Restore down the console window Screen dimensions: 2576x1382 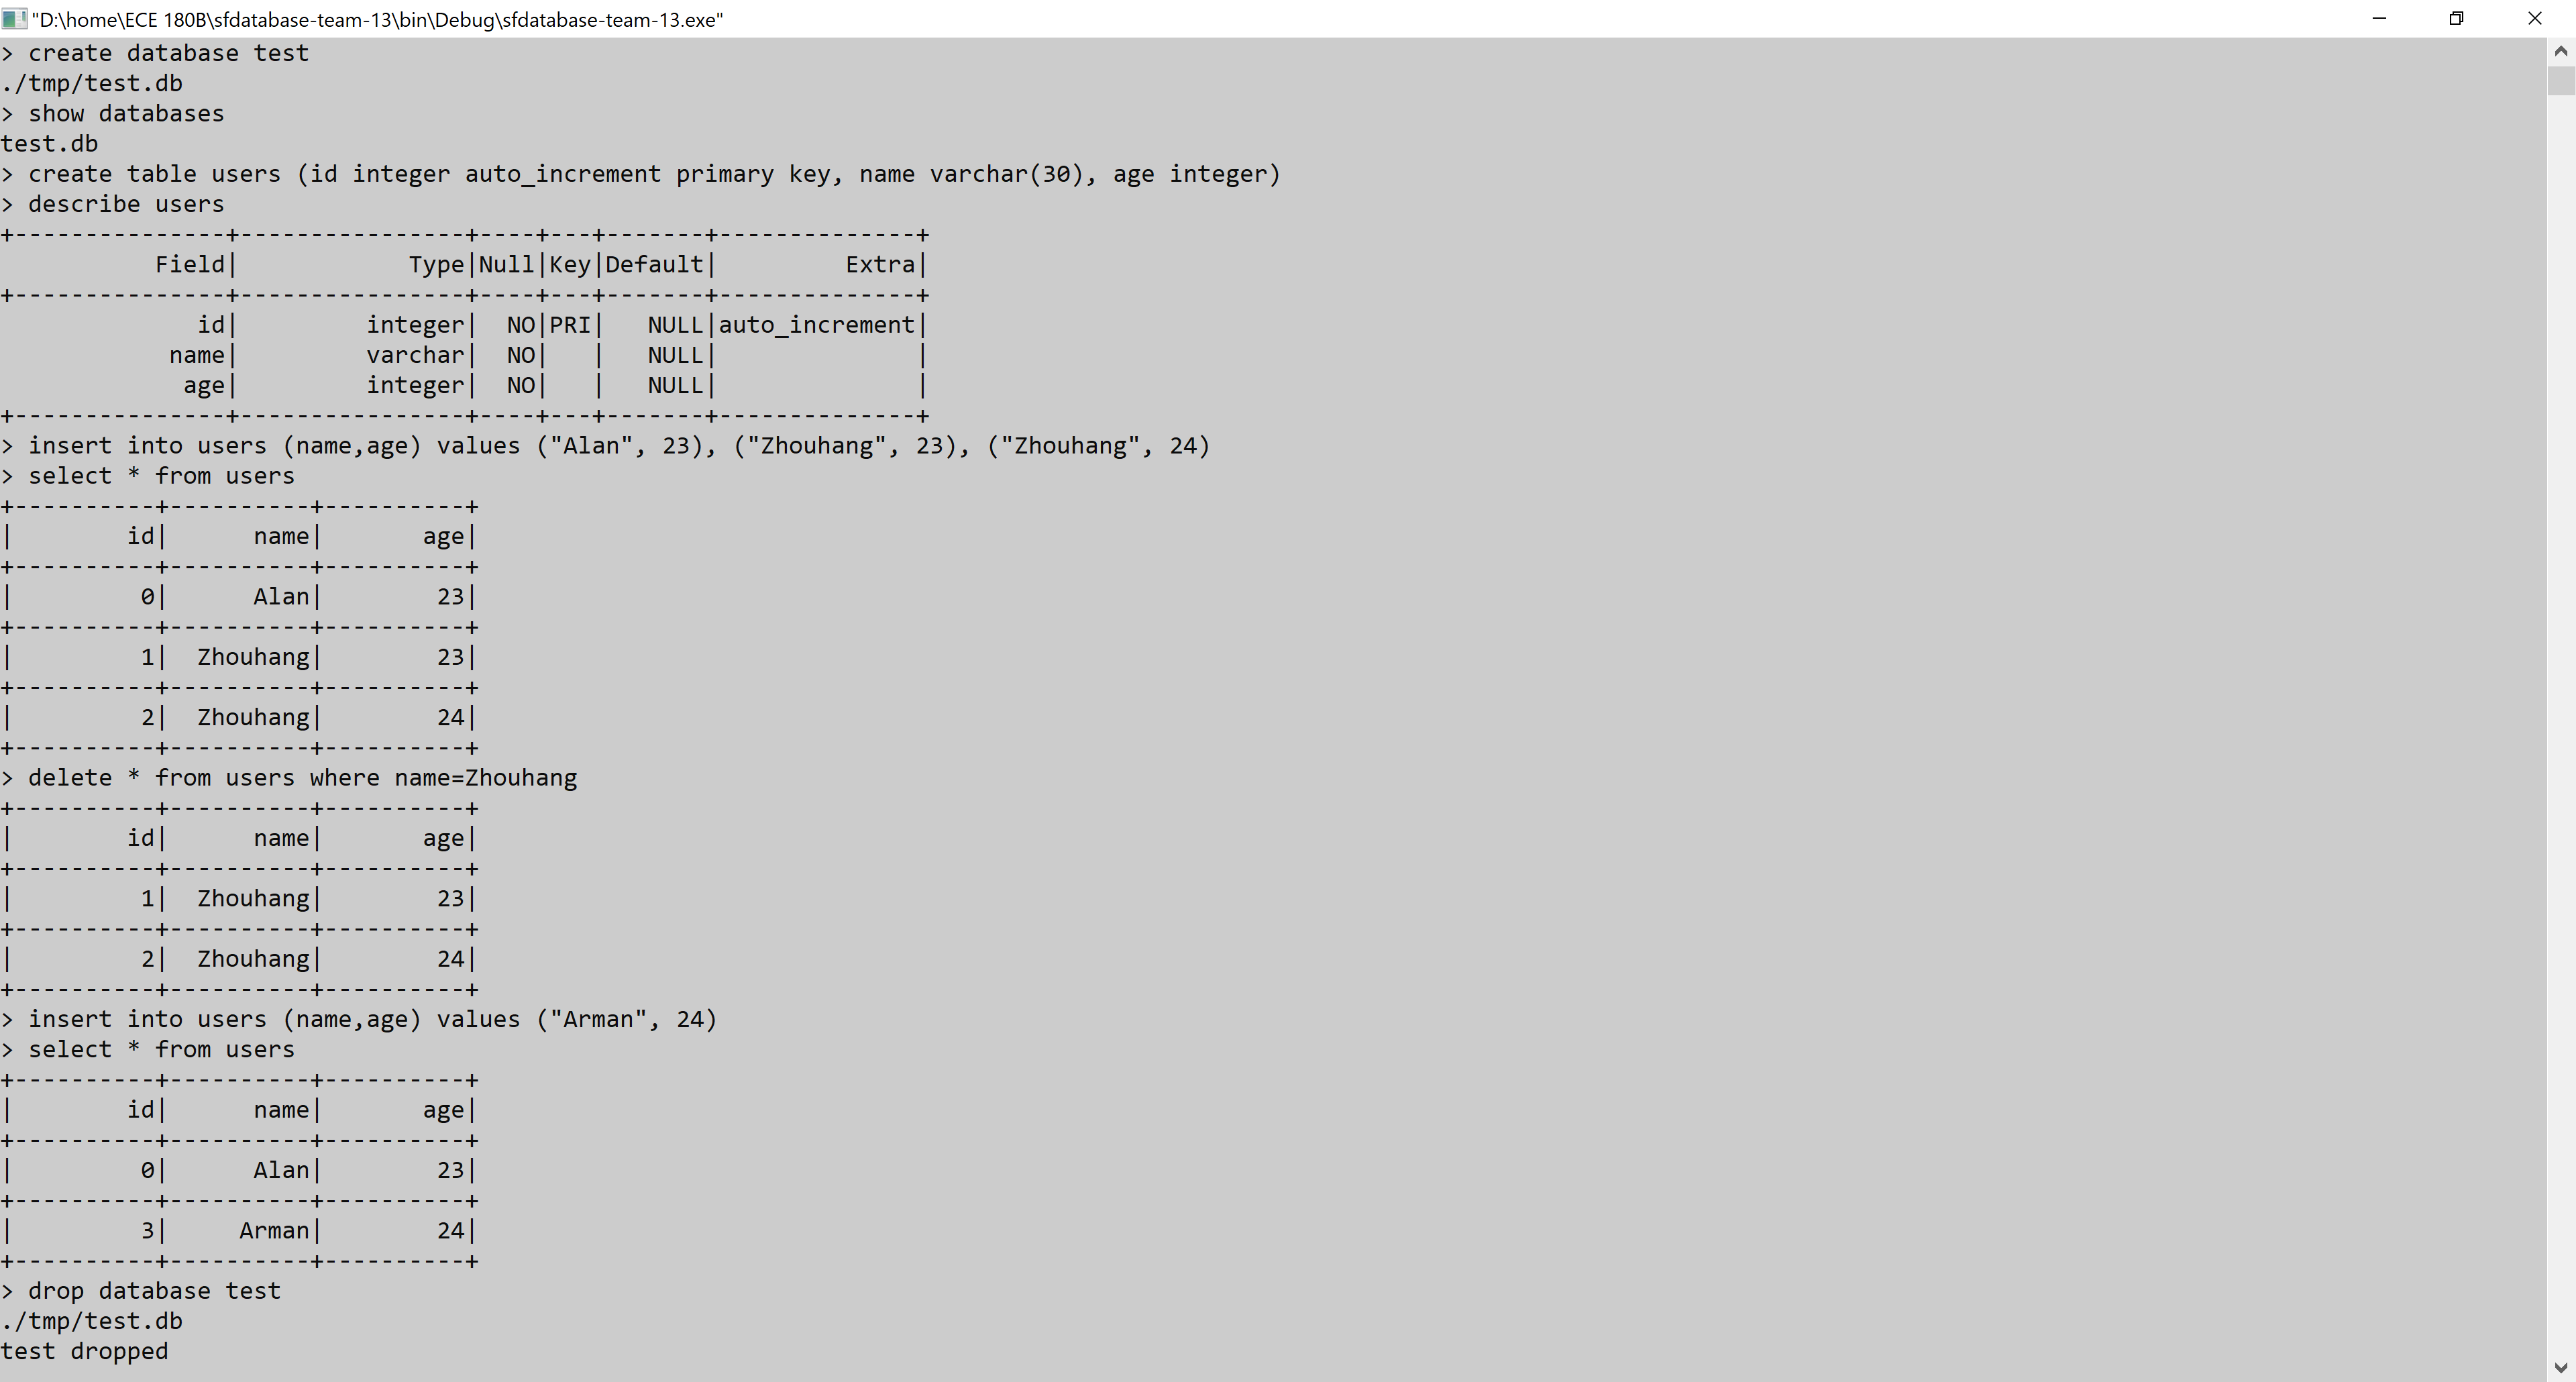[x=2456, y=19]
